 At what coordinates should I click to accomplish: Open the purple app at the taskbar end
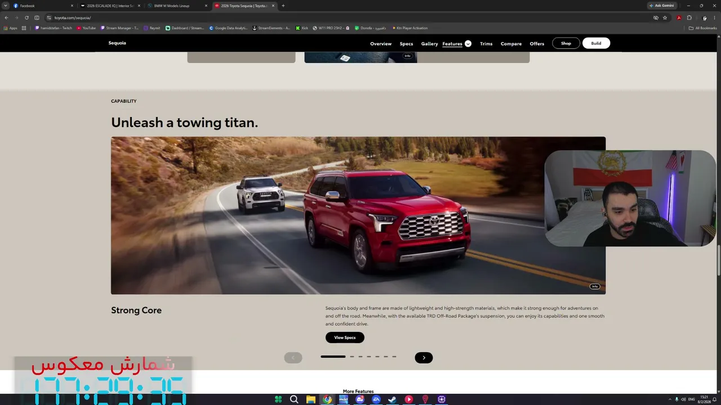click(442, 399)
